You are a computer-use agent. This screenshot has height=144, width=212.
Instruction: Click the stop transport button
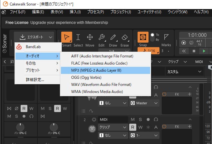pos(194,51)
